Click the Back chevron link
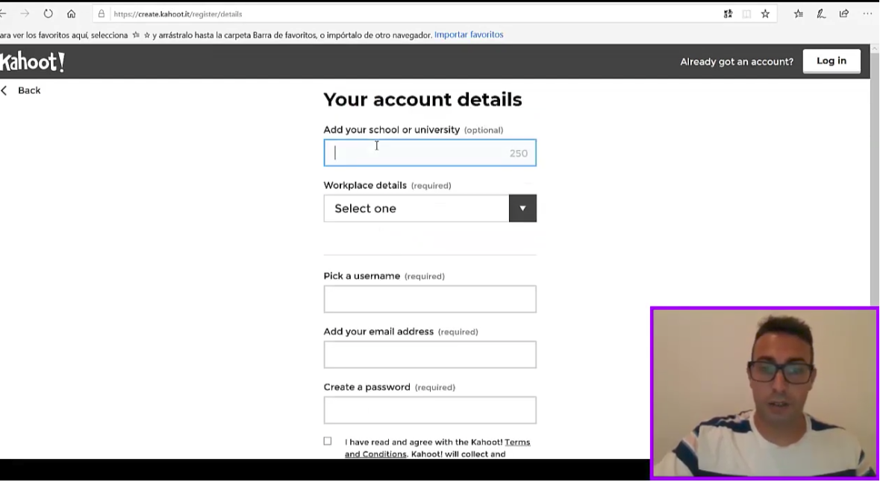The height and width of the screenshot is (482, 886). pyautogui.click(x=21, y=90)
